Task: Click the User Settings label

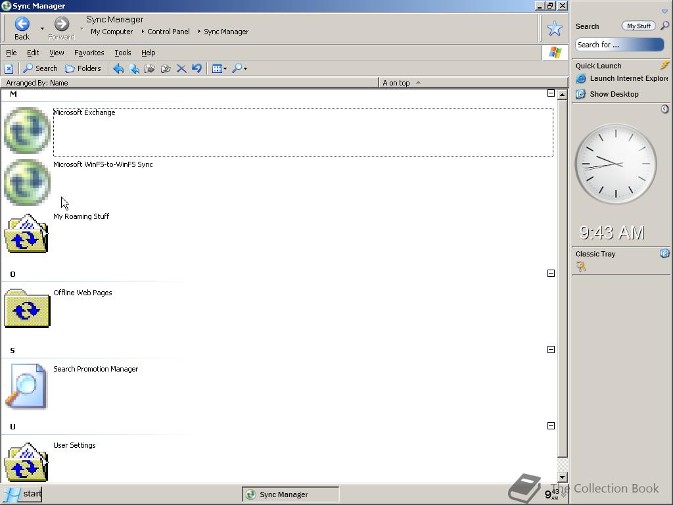Action: (74, 445)
